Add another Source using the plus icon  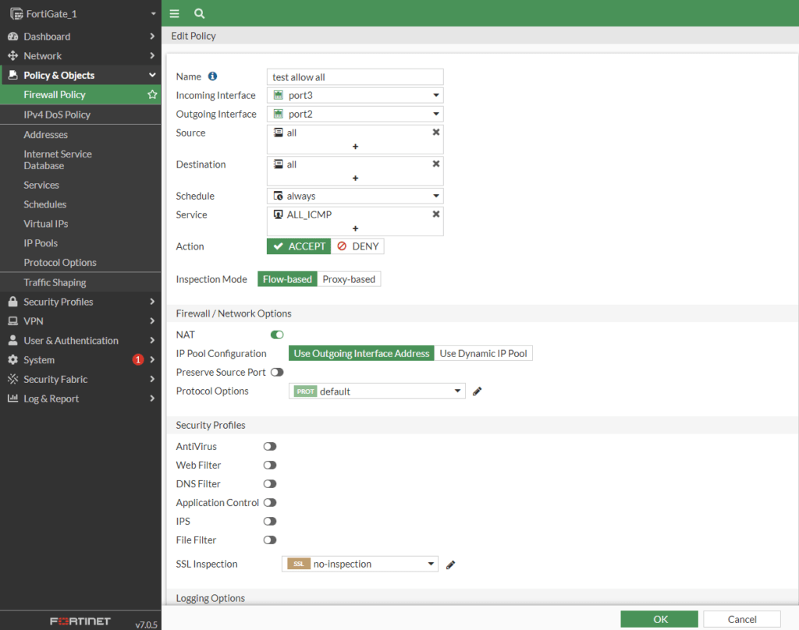pos(355,147)
